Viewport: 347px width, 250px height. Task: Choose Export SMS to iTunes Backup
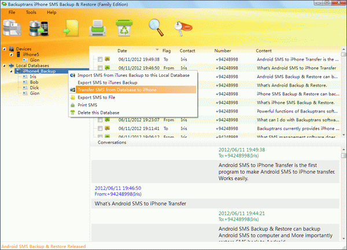point(133,83)
